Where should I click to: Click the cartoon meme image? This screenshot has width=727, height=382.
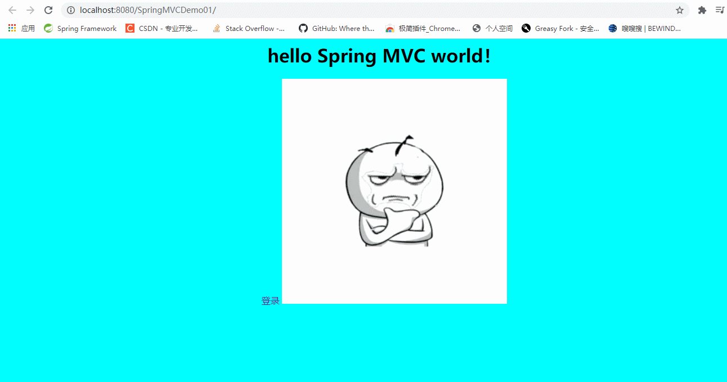pyautogui.click(x=394, y=191)
